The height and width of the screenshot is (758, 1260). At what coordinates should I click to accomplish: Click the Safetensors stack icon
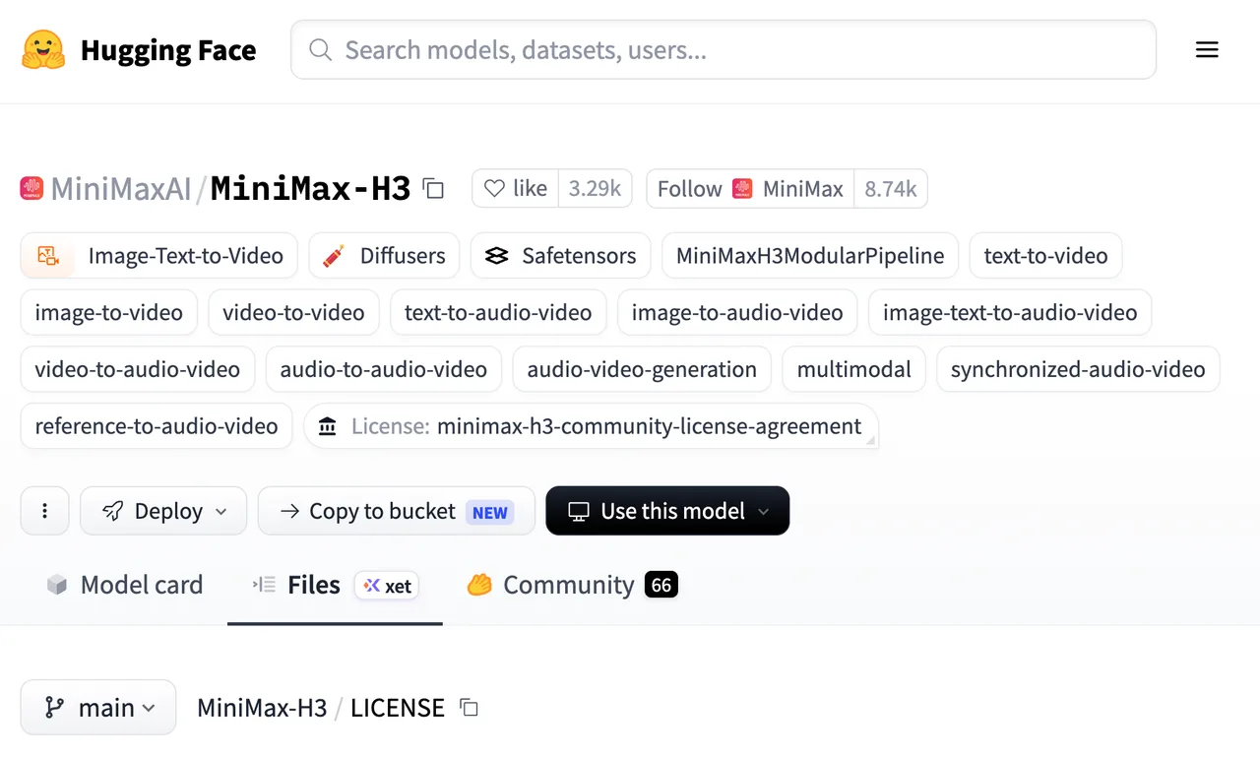[496, 256]
